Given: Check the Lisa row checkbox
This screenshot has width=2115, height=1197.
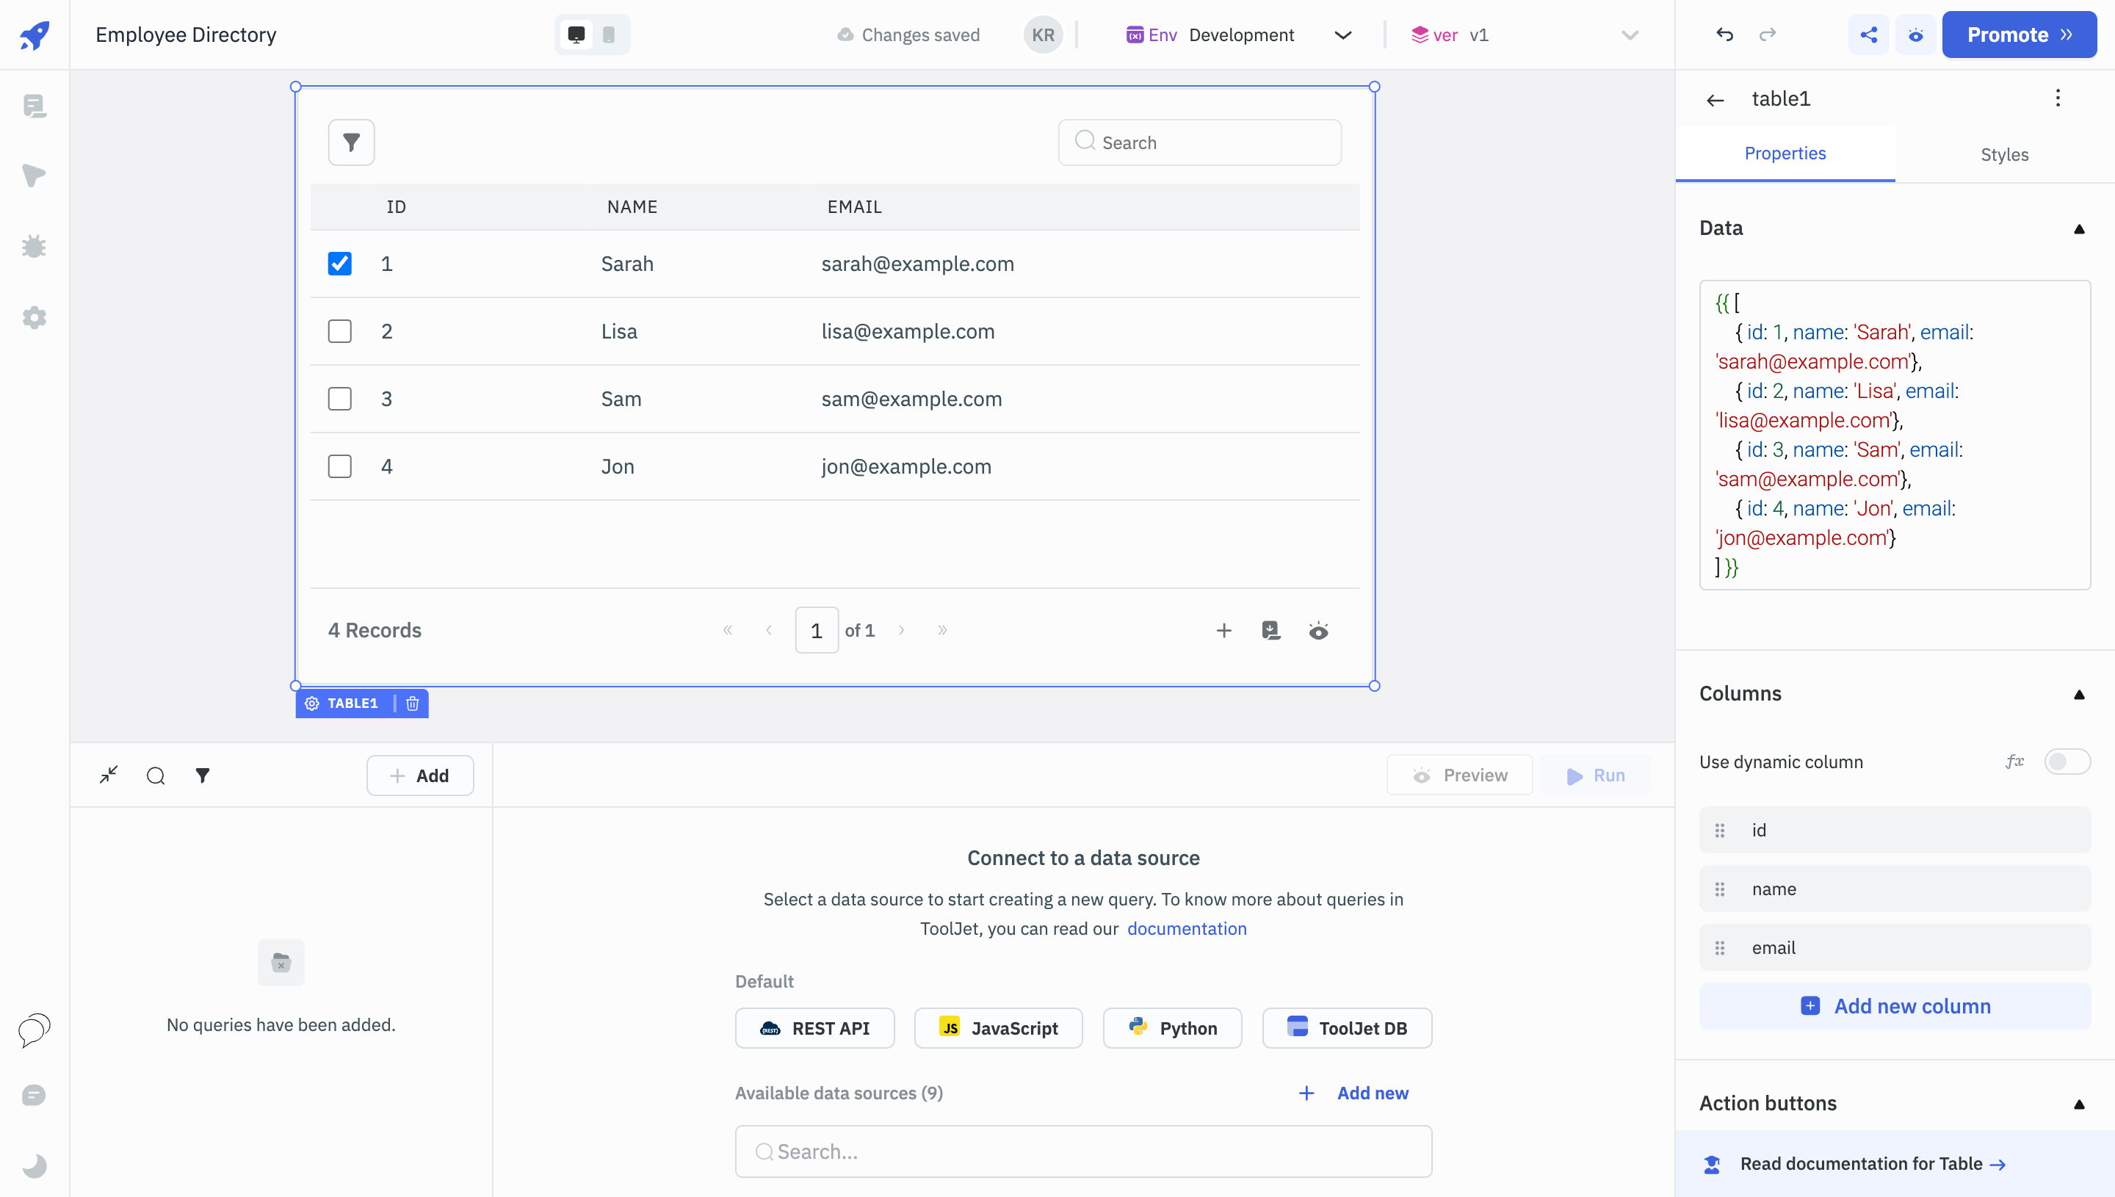Looking at the screenshot, I should coord(339,331).
